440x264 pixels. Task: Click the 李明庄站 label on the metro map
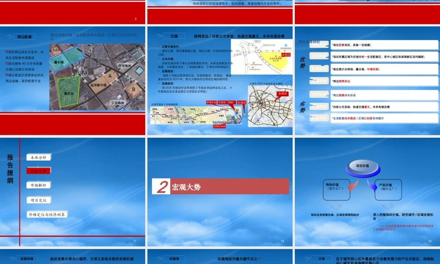tap(211, 103)
